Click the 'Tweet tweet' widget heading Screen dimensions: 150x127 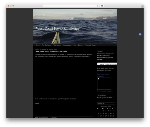pyautogui.click(x=106, y=95)
